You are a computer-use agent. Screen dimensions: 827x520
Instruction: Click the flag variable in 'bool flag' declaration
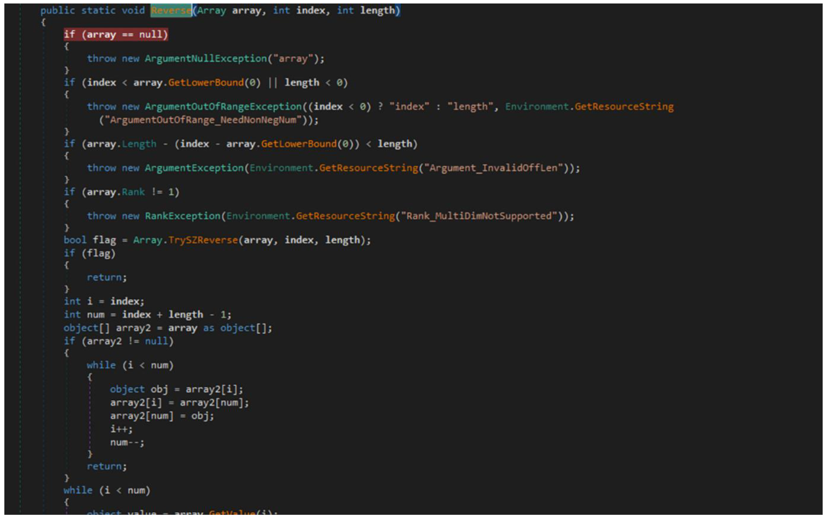(x=104, y=240)
